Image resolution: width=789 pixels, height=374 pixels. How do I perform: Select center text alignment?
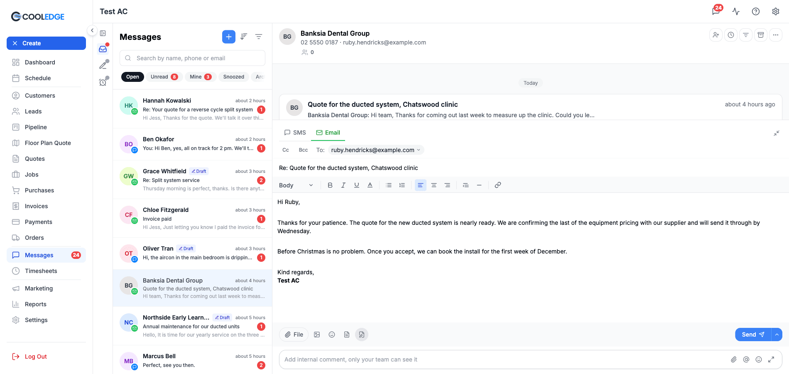tap(434, 185)
